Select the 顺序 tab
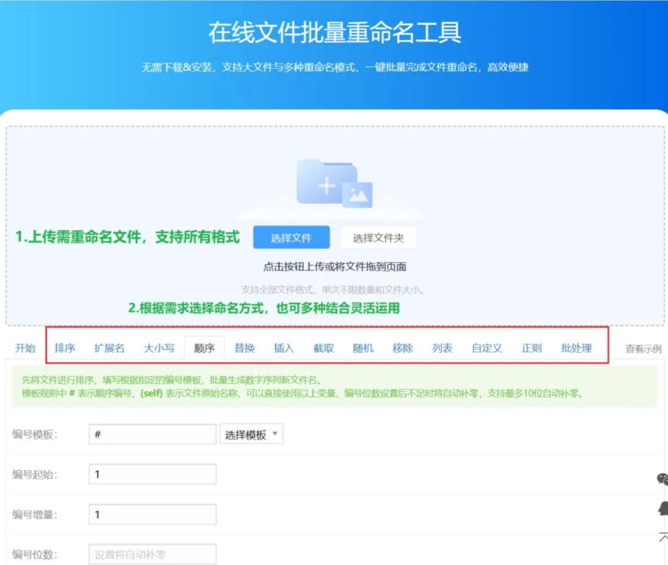Image resolution: width=668 pixels, height=565 pixels. click(x=204, y=348)
